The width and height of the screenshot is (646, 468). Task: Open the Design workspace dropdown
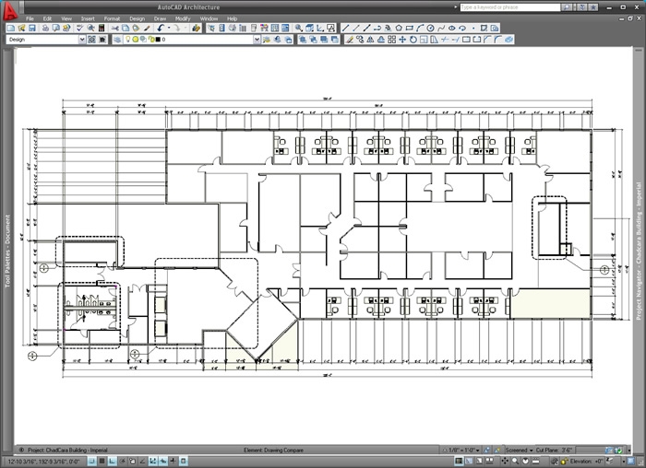tap(81, 41)
